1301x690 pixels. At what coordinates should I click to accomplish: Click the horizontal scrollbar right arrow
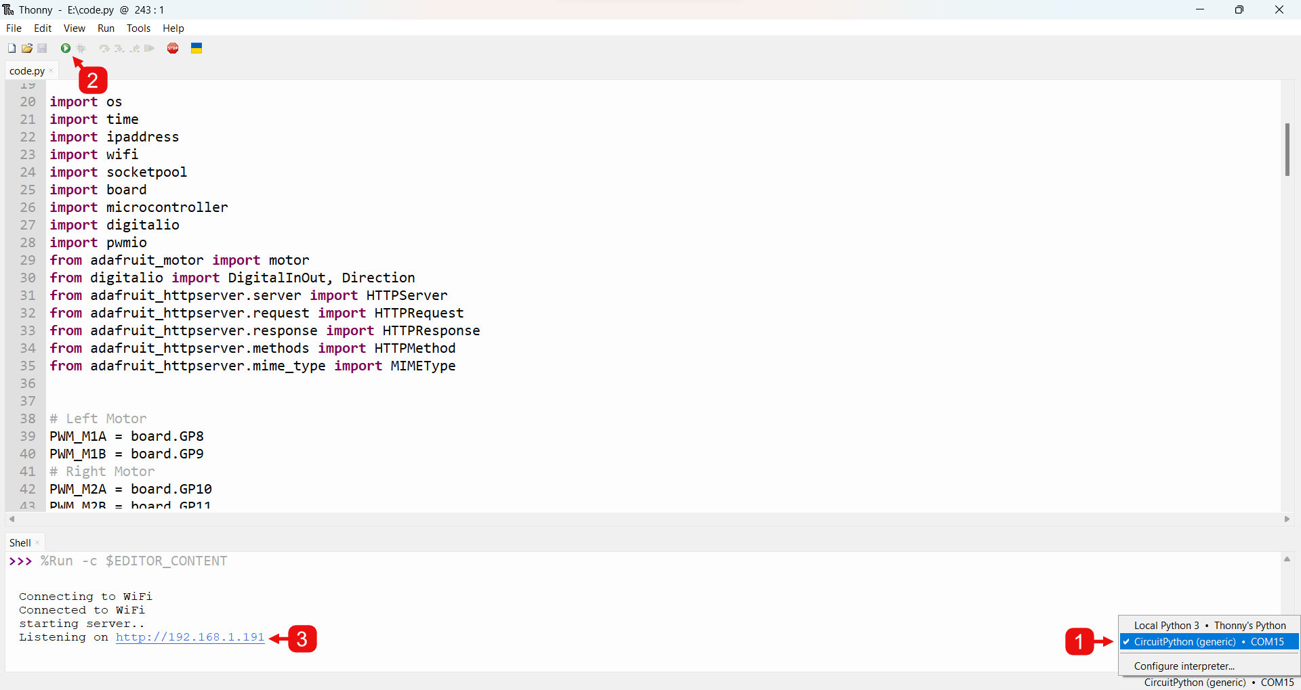coord(1287,519)
